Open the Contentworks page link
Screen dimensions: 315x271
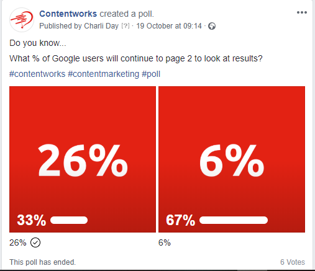68,14
